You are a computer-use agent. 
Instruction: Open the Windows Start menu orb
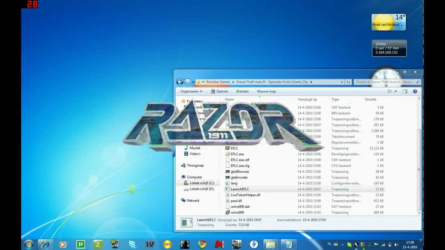click(29, 244)
